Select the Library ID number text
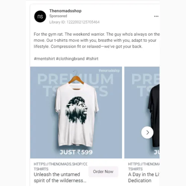The height and width of the screenshot is (186, 186). click(x=83, y=22)
